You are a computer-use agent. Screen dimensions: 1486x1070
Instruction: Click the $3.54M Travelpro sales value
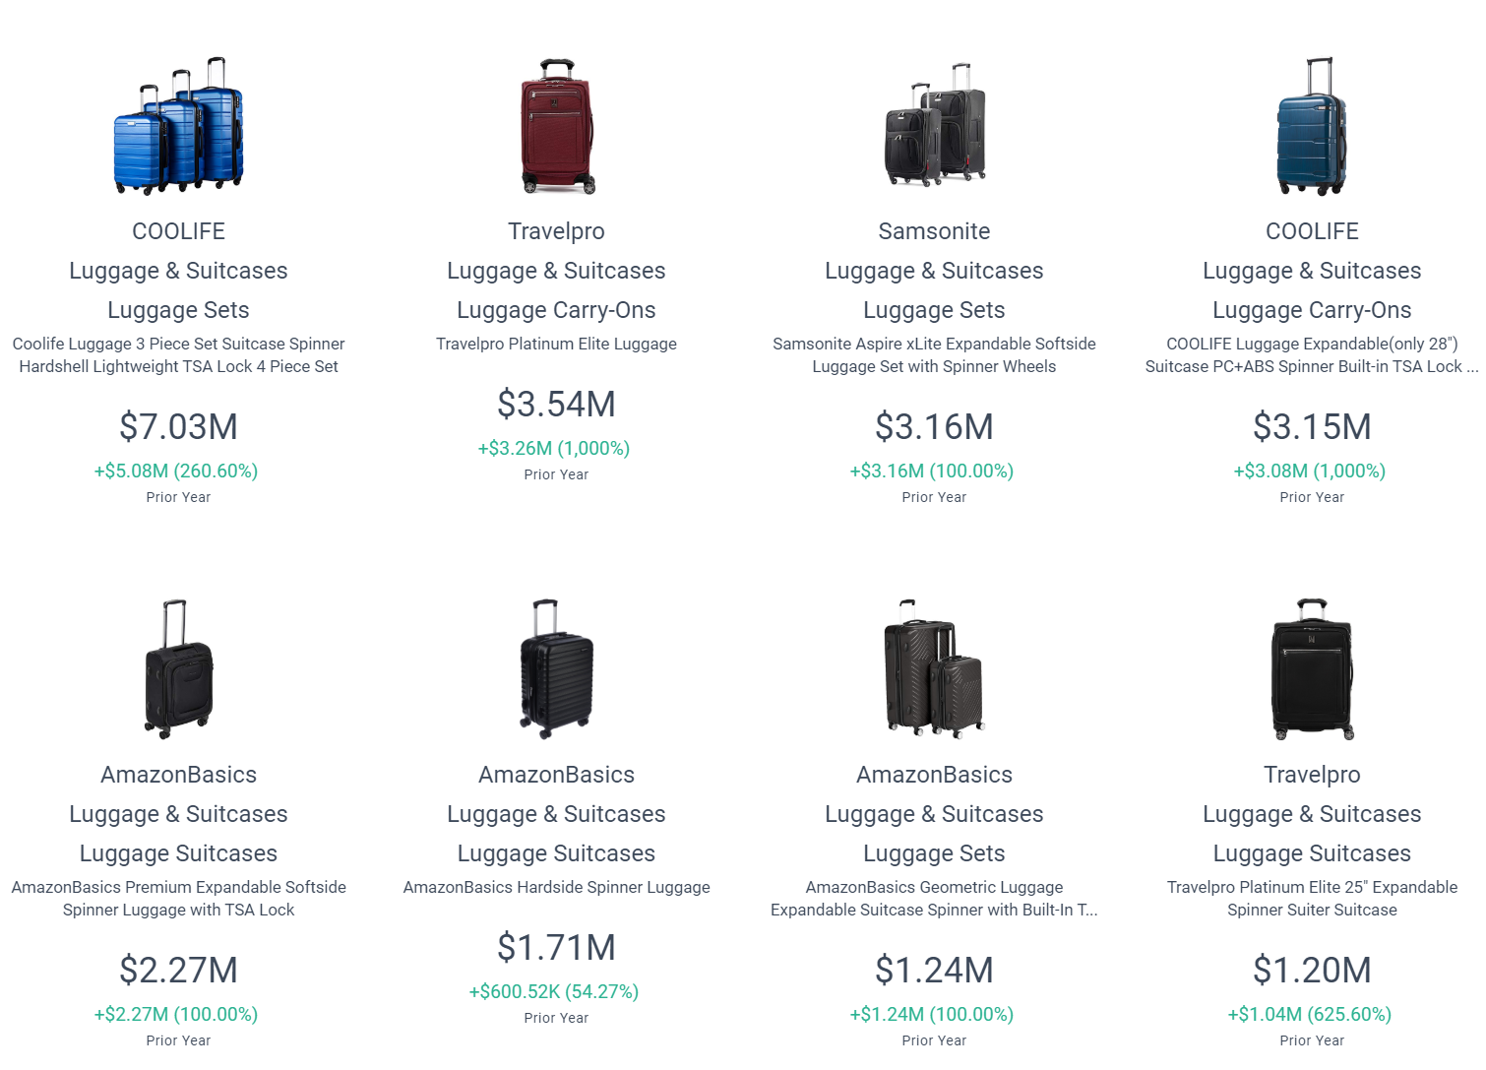coord(557,404)
